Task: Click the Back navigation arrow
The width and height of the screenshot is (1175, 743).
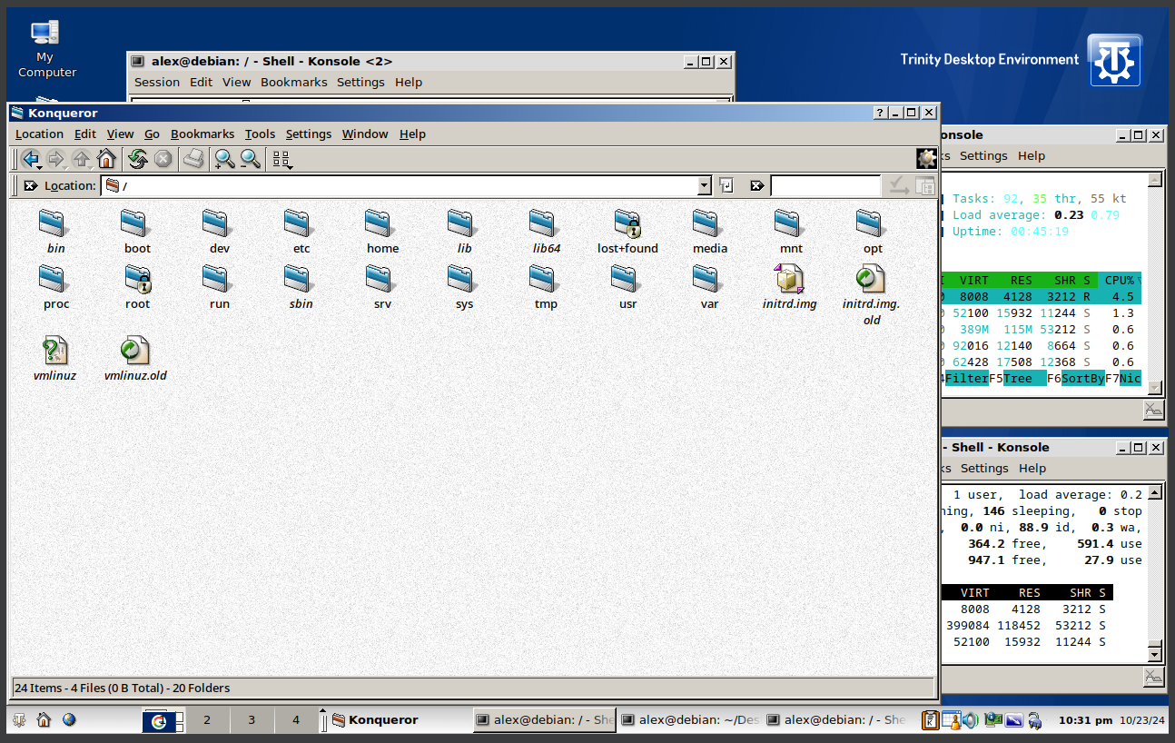Action: coord(30,160)
